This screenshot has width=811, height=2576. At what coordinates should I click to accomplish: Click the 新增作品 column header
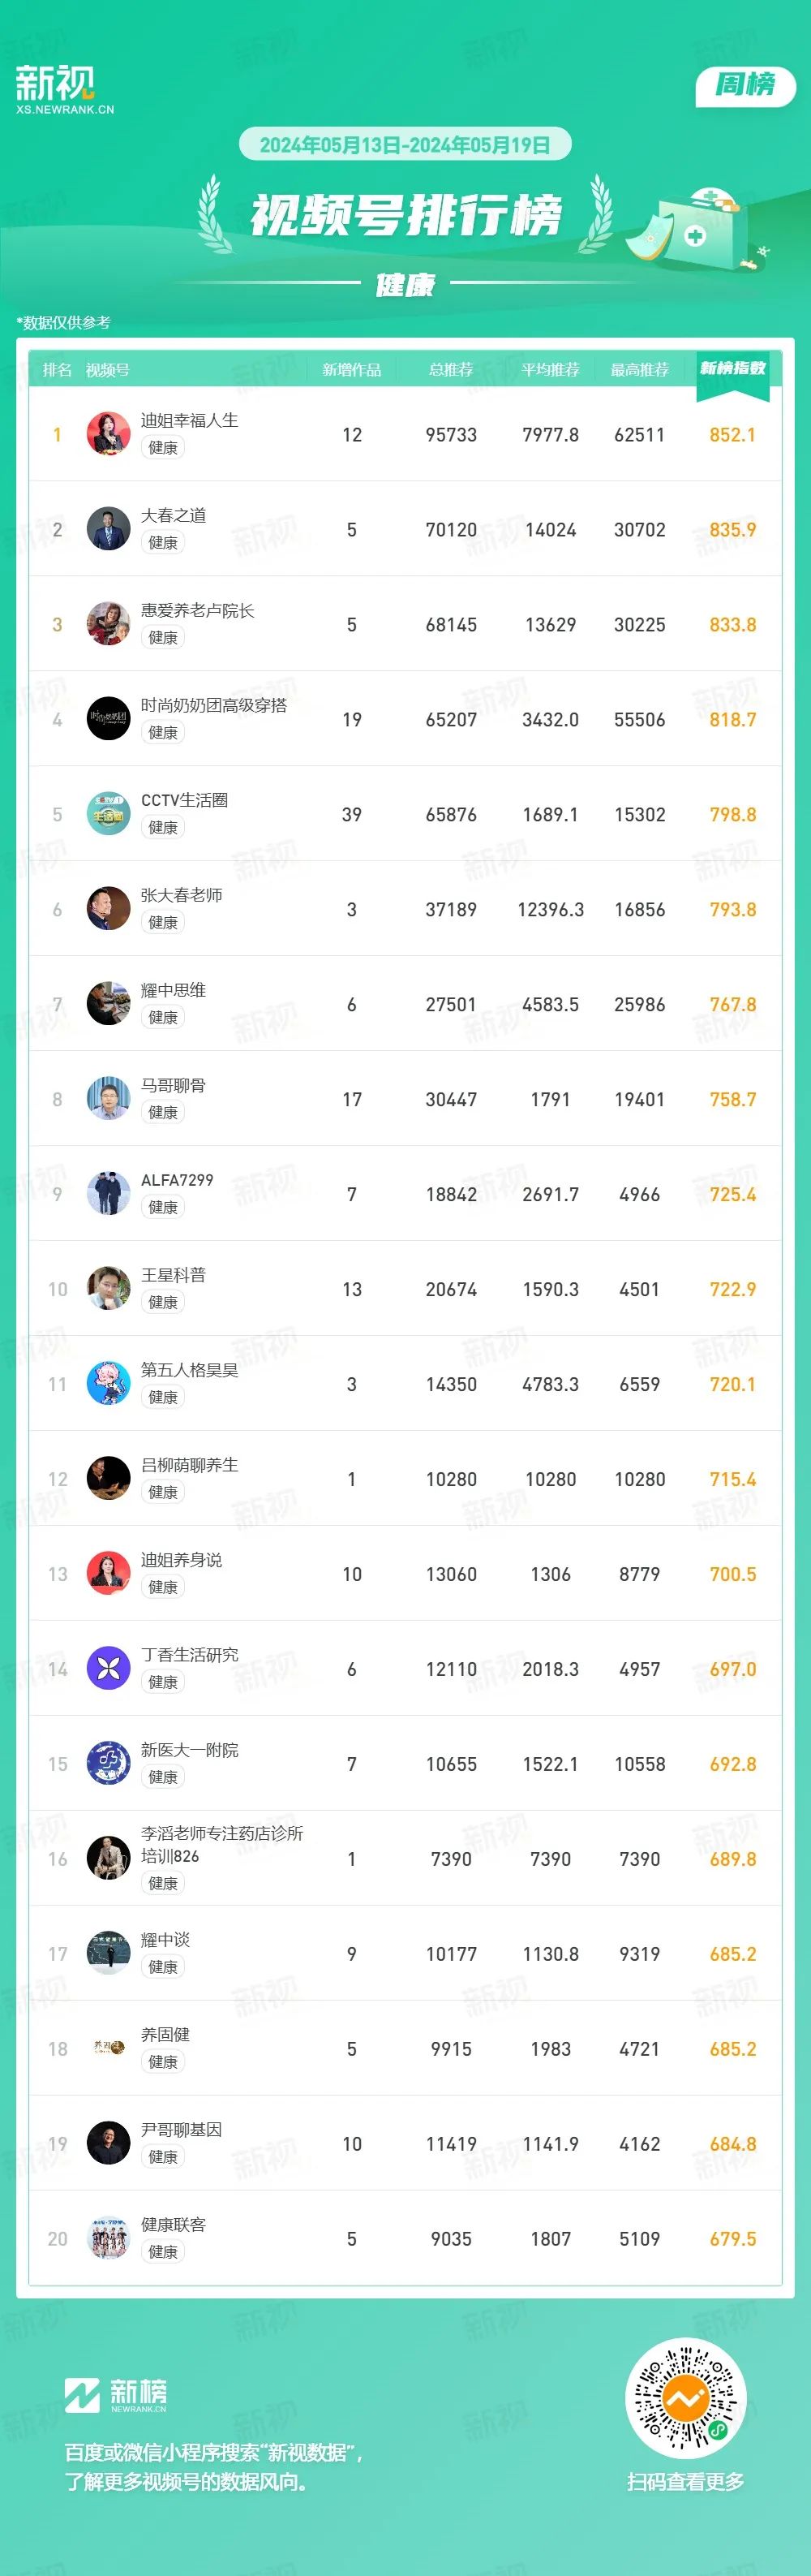click(x=351, y=370)
